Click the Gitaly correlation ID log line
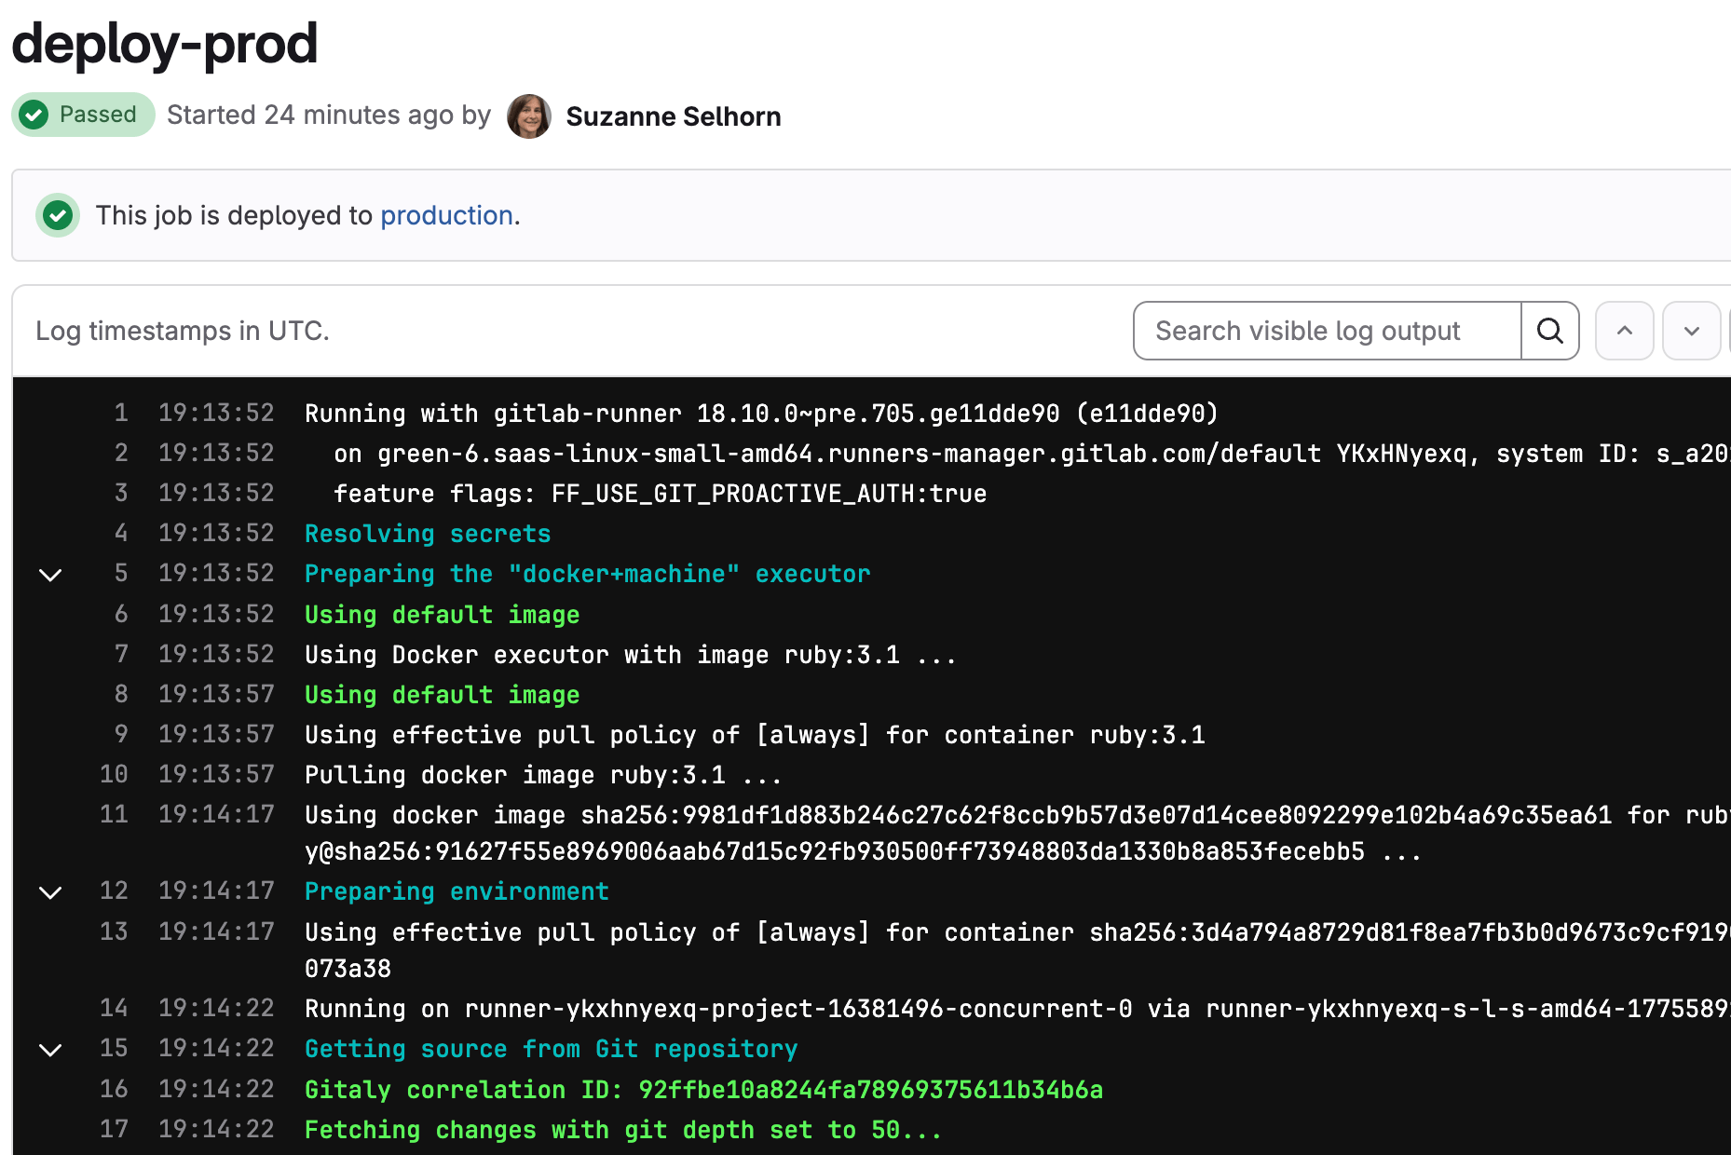Screen dimensions: 1731x1155 [x=703, y=1090]
